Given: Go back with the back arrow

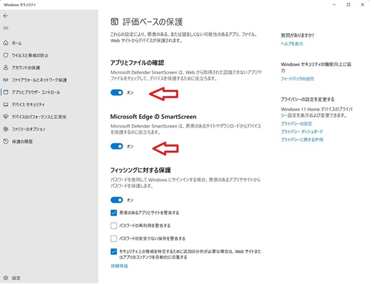Looking at the screenshot, I should 6,16.
